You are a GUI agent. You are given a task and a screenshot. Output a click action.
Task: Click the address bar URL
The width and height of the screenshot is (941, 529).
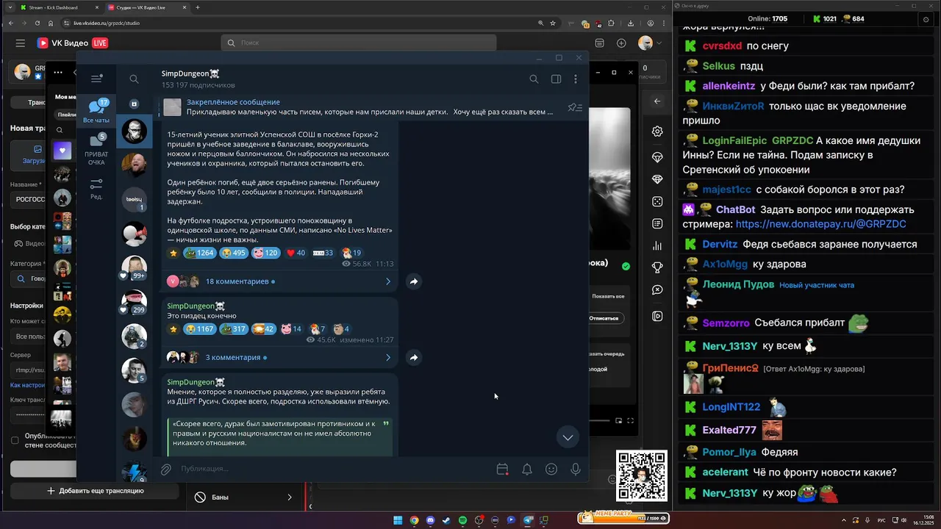(107, 23)
